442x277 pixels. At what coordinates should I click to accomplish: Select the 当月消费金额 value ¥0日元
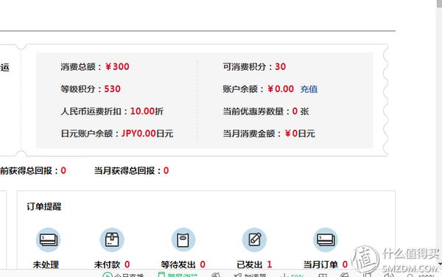pos(300,133)
